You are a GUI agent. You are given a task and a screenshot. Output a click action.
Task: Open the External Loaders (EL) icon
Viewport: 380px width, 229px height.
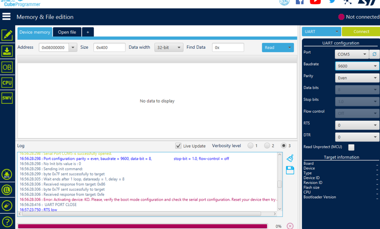(x=7, y=190)
